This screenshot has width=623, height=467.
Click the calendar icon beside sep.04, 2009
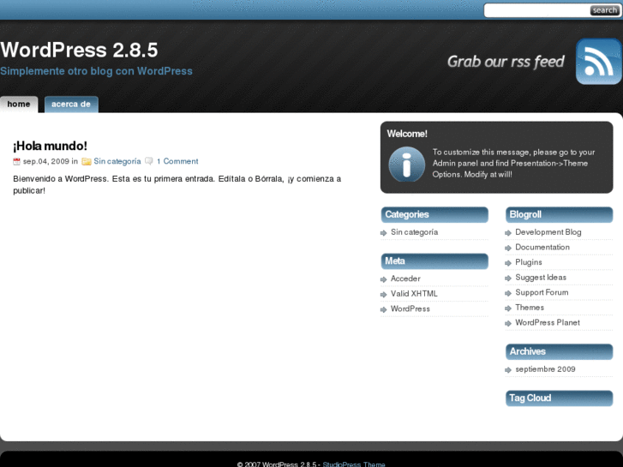click(x=16, y=161)
